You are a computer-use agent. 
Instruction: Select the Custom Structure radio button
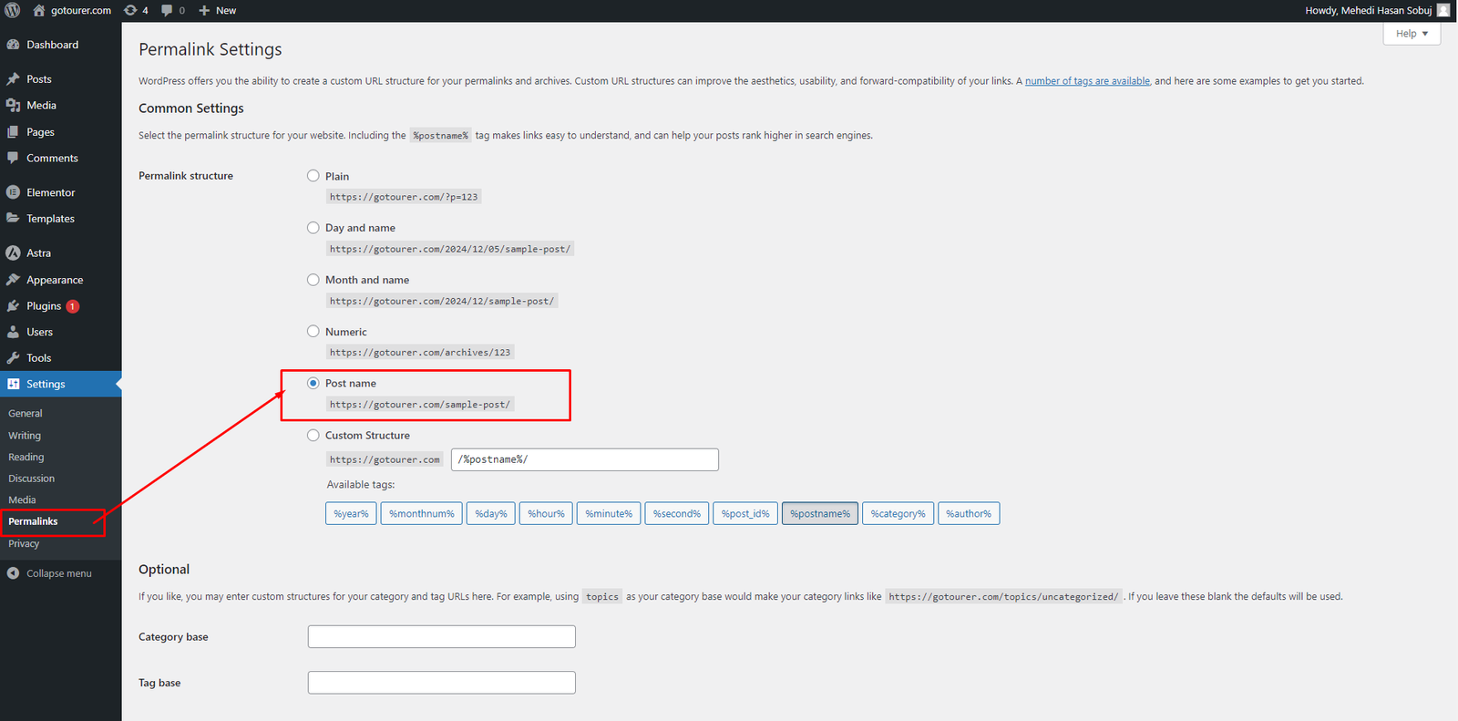[313, 436]
